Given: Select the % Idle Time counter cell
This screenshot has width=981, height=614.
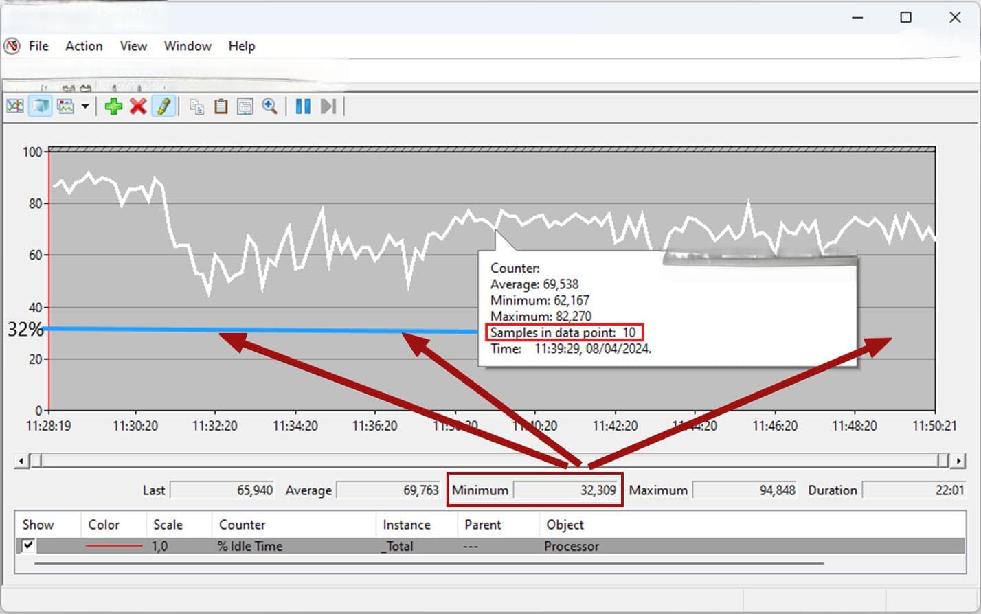Looking at the screenshot, I should pos(250,546).
